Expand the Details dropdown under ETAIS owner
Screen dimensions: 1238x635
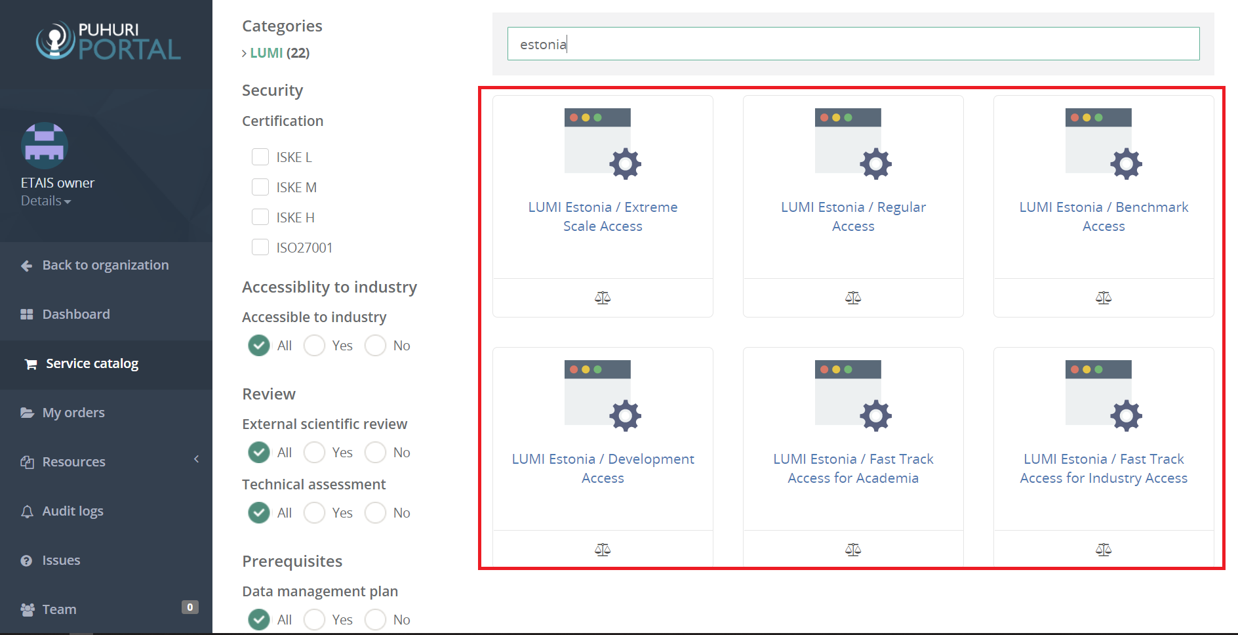click(46, 201)
